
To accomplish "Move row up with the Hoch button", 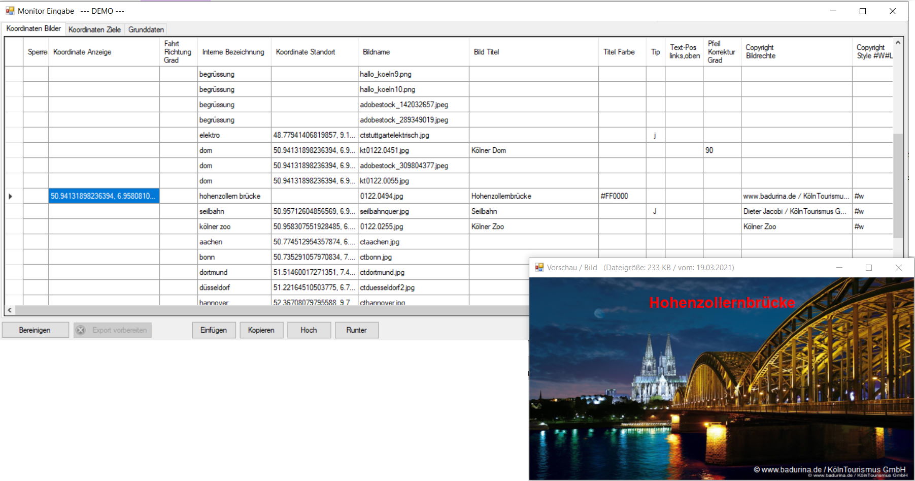I will pyautogui.click(x=309, y=330).
